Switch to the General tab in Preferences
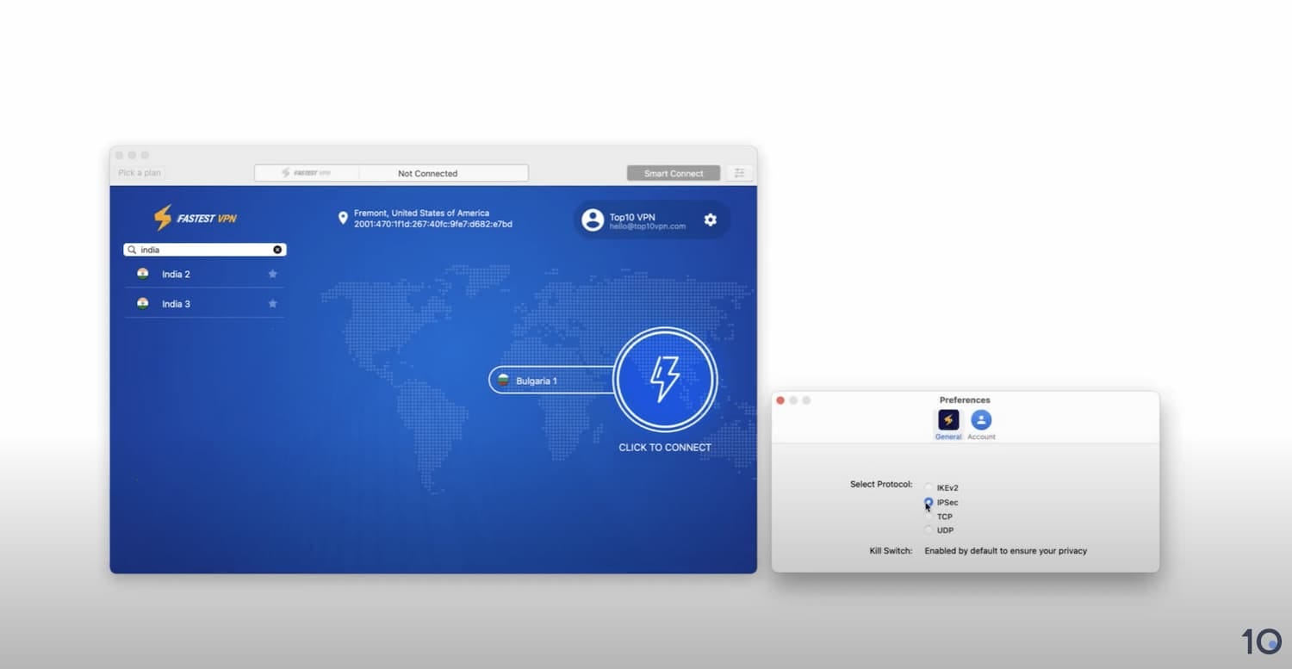The image size is (1292, 669). tap(948, 424)
